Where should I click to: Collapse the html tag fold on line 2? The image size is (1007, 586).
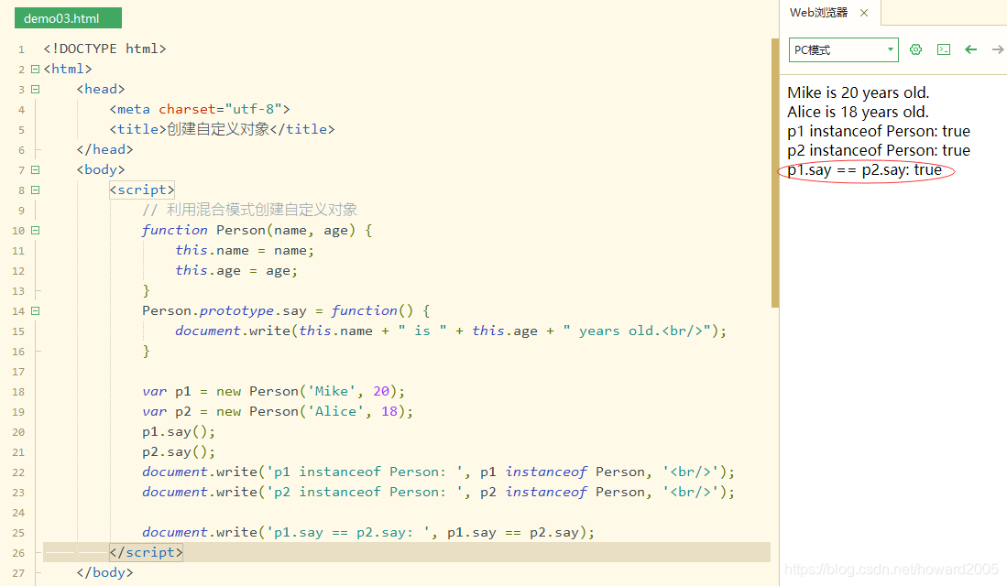(x=36, y=69)
